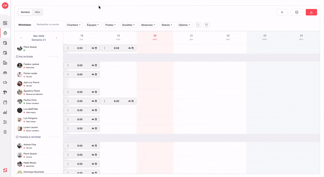Select Monday 18 column header
324x177 pixels.
tap(82, 38)
